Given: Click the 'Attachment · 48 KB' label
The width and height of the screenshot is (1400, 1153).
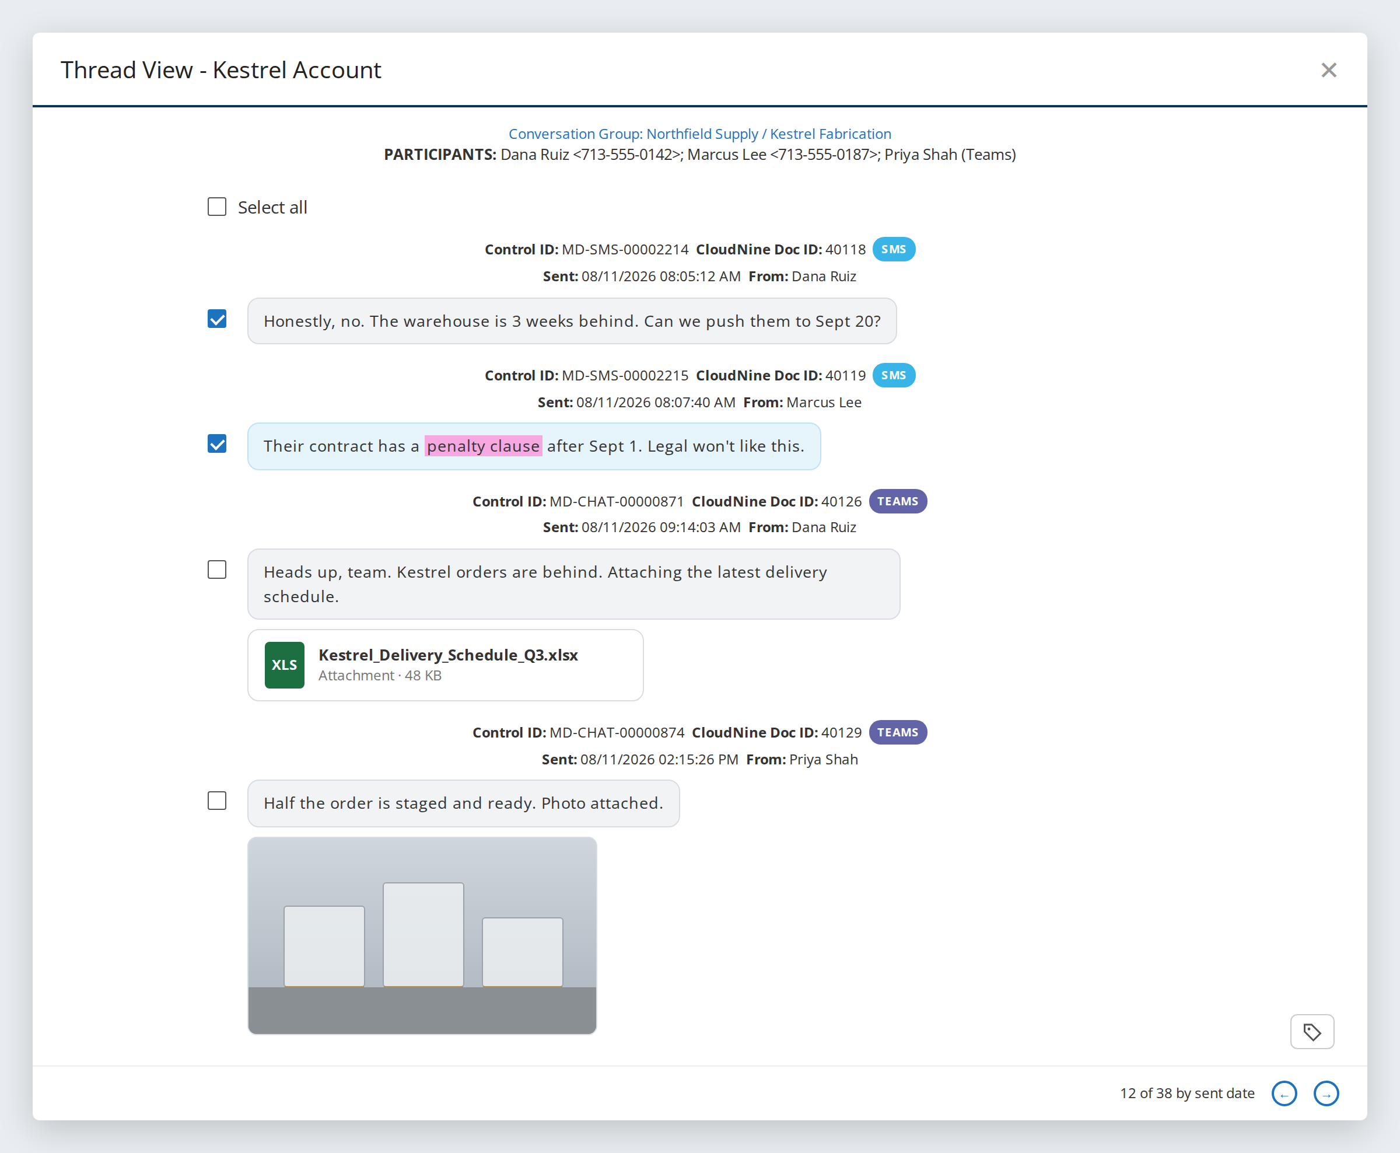Looking at the screenshot, I should (380, 676).
